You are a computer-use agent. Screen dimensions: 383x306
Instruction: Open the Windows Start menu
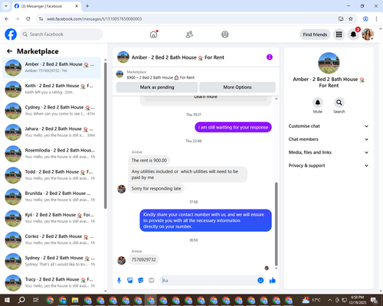point(7,300)
